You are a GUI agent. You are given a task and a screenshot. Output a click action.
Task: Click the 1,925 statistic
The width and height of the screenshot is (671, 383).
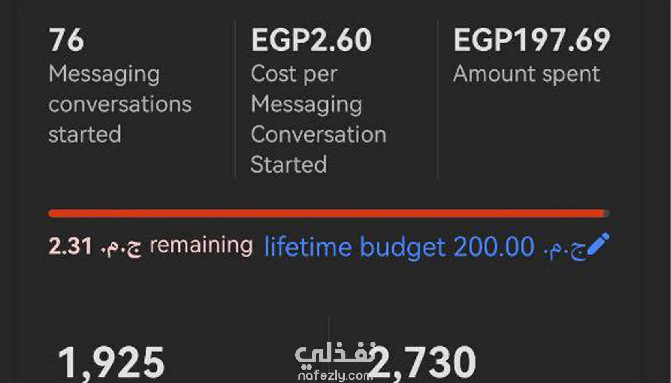pyautogui.click(x=111, y=362)
